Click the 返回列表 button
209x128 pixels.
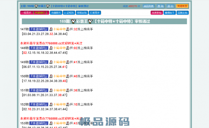tap(149, 6)
